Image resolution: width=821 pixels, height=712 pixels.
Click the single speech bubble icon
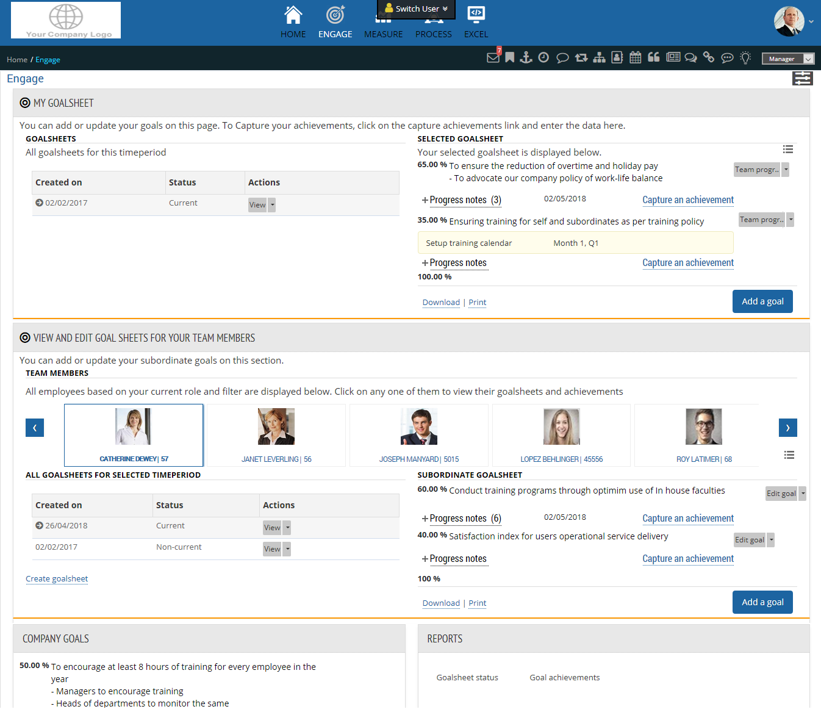[562, 58]
